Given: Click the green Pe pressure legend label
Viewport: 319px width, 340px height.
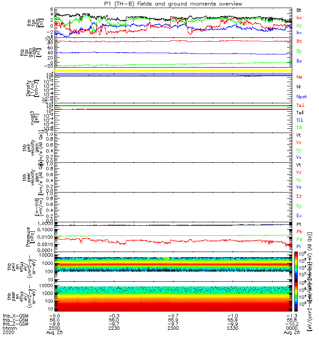Looking at the screenshot, I should (299, 239).
